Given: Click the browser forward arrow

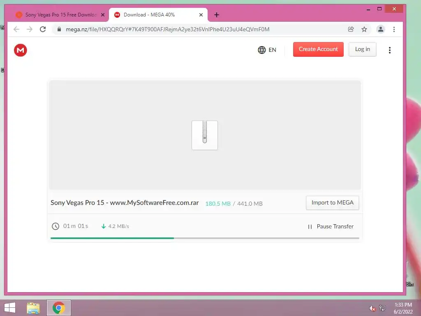Looking at the screenshot, I should [x=30, y=29].
